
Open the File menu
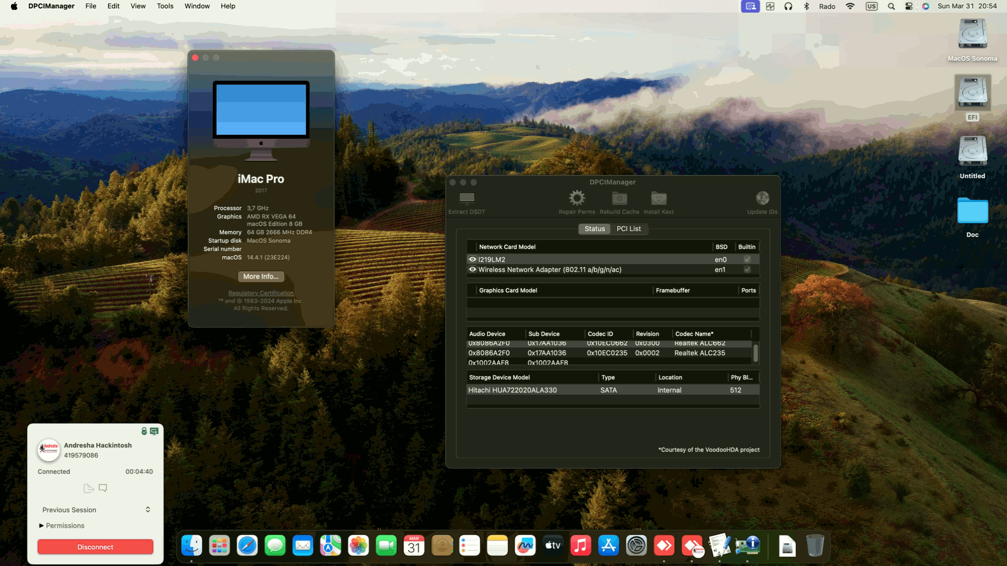[x=91, y=6]
